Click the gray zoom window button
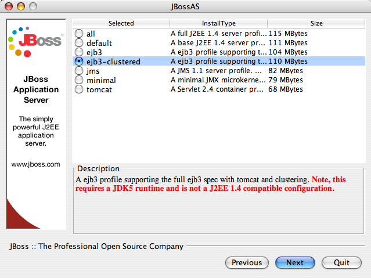371x278 pixels. [33, 6]
